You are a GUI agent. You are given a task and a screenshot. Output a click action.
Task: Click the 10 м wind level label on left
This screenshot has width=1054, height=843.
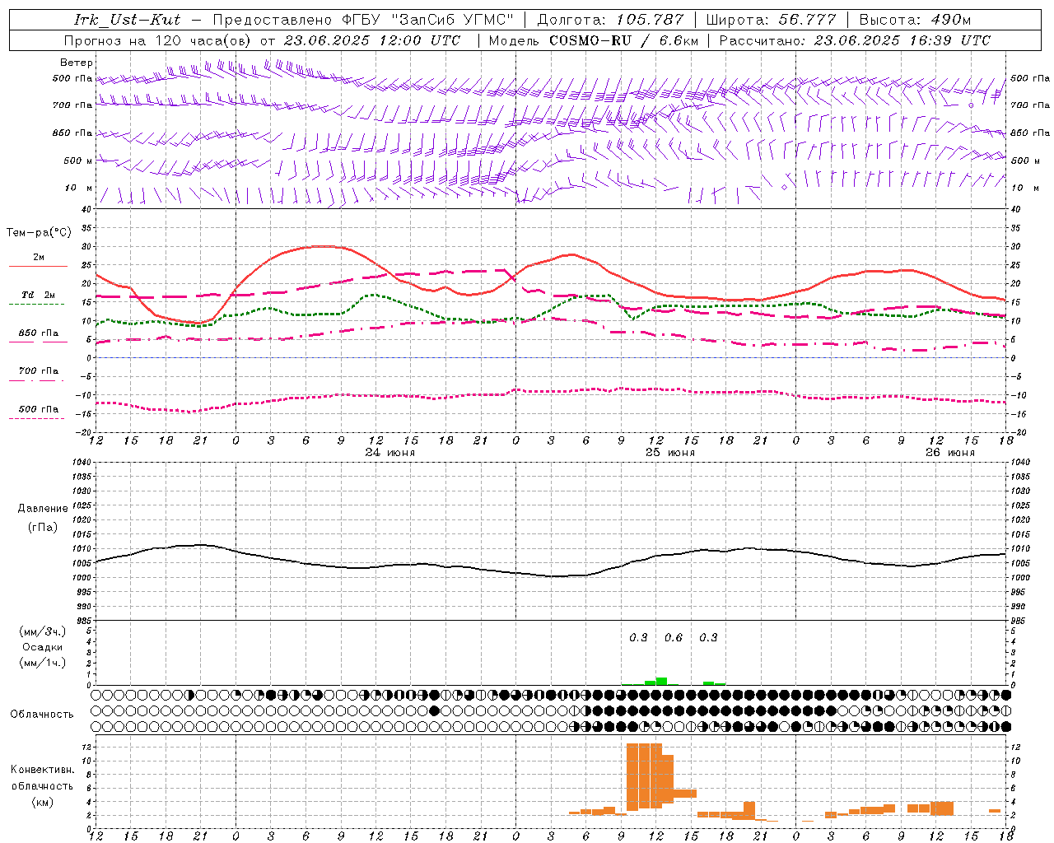click(x=79, y=189)
